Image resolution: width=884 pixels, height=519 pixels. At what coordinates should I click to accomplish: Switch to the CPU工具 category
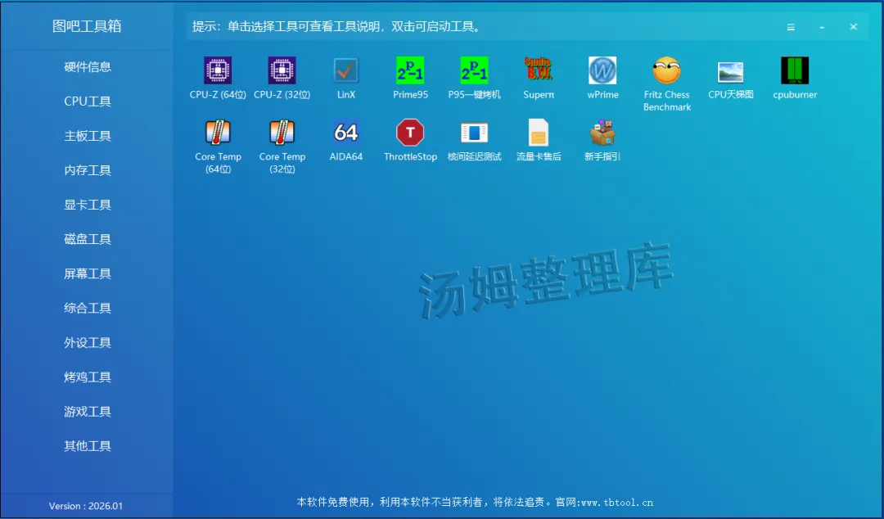click(x=88, y=102)
